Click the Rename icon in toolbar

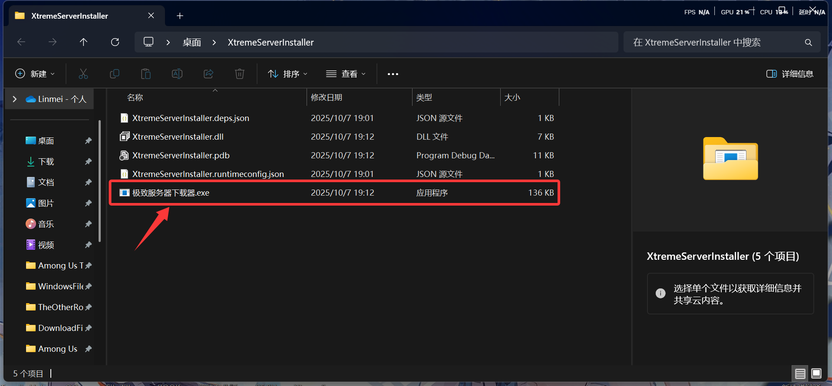click(x=177, y=74)
